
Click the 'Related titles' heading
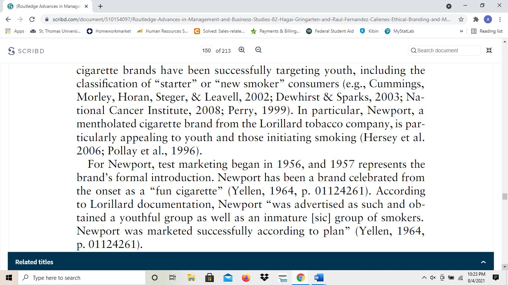[34, 262]
